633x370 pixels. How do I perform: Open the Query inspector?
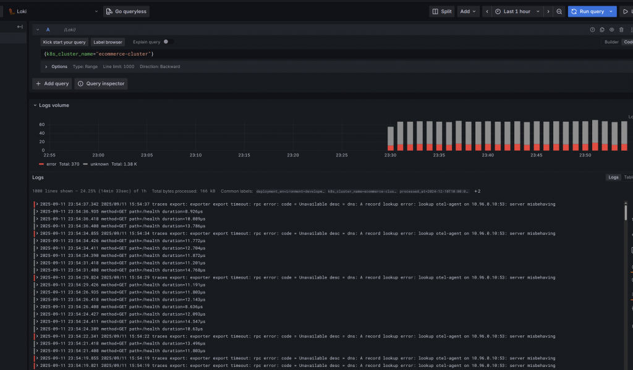coord(101,83)
